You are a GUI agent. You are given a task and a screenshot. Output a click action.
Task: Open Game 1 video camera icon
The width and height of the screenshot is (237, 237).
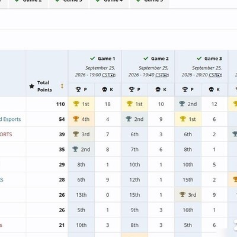click(113, 75)
